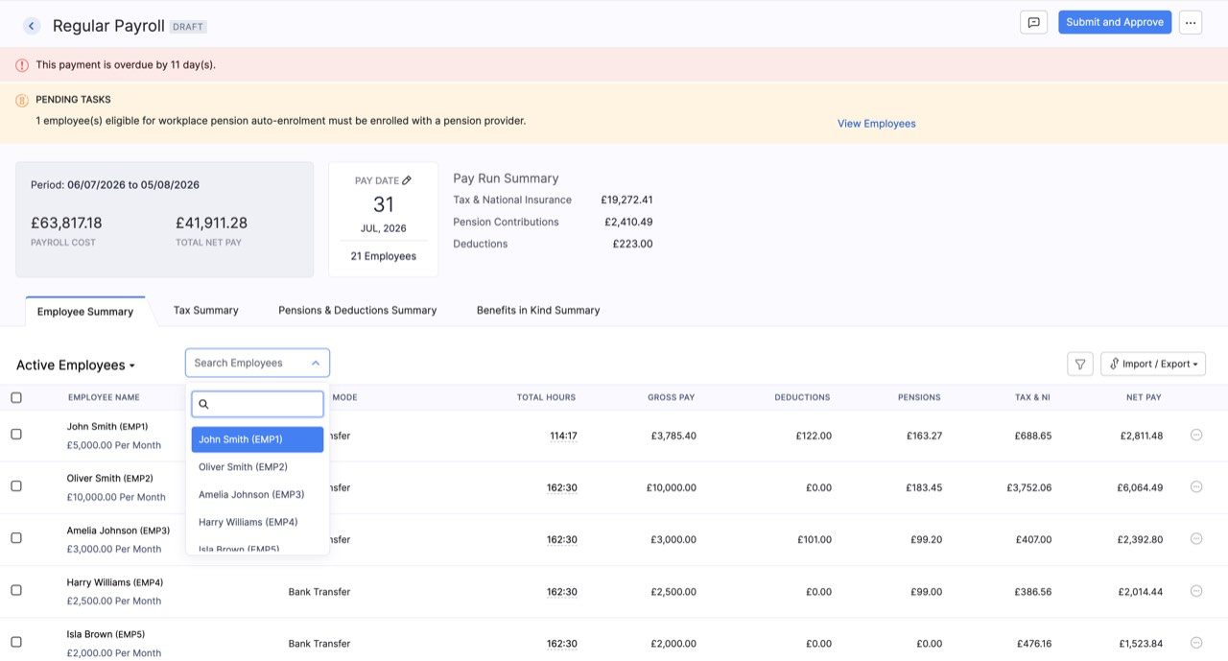The image size is (1228, 661).
Task: Click Amelia Johnson's deductions £101.00
Action: pos(815,539)
